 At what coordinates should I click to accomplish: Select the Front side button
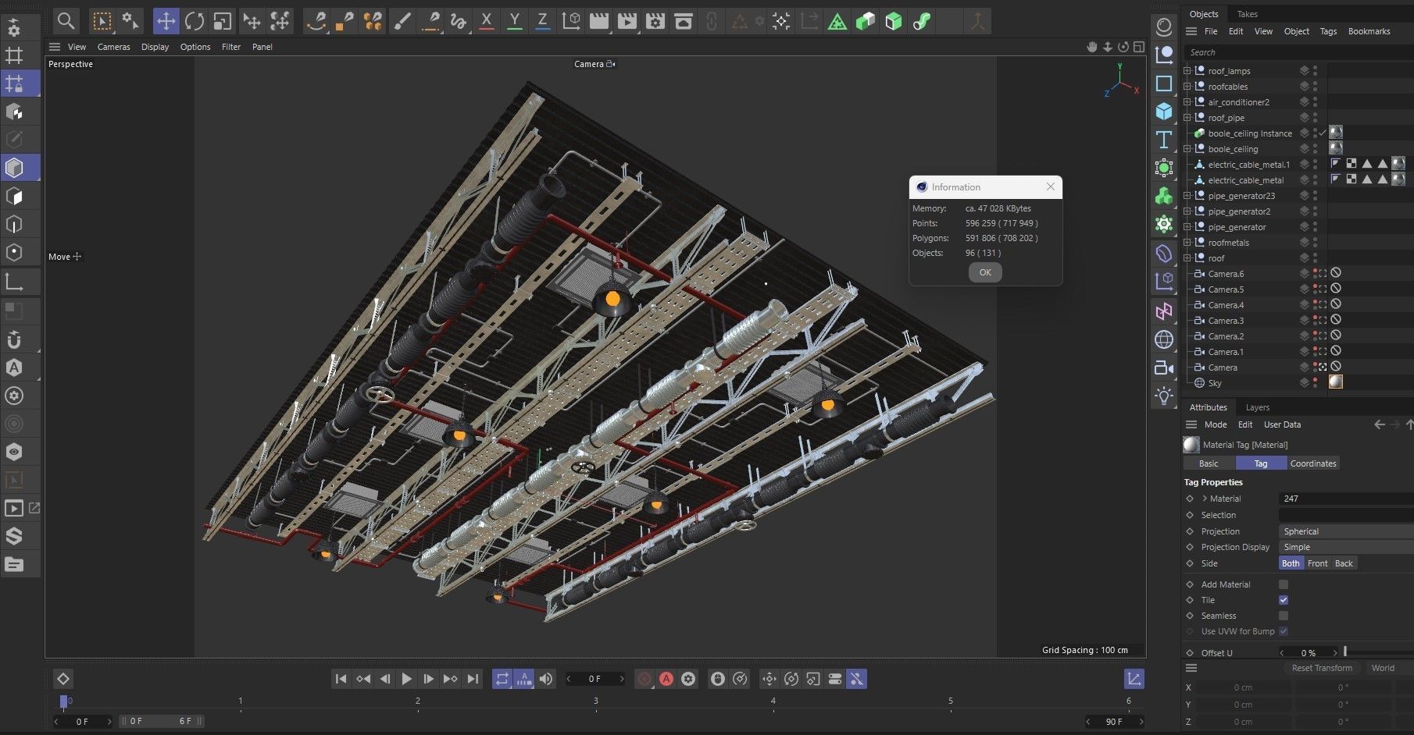[1317, 563]
